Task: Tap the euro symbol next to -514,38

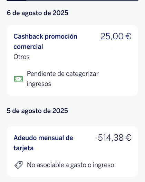Action: click(128, 138)
